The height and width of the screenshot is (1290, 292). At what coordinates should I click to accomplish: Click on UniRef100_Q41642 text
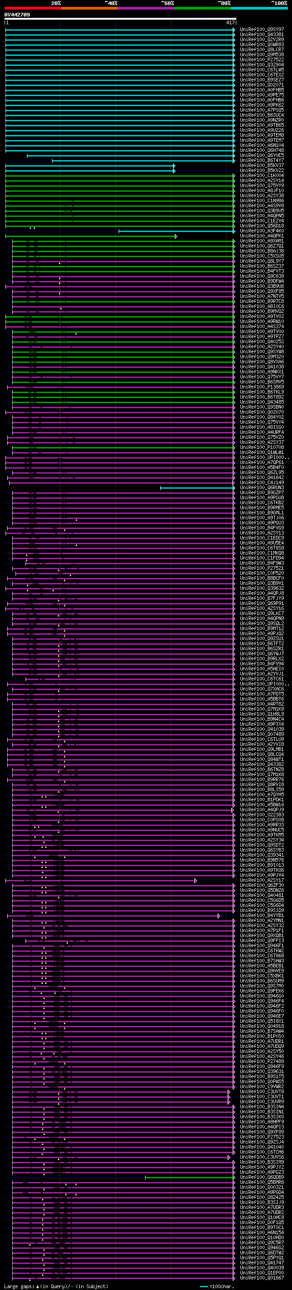[261, 477]
